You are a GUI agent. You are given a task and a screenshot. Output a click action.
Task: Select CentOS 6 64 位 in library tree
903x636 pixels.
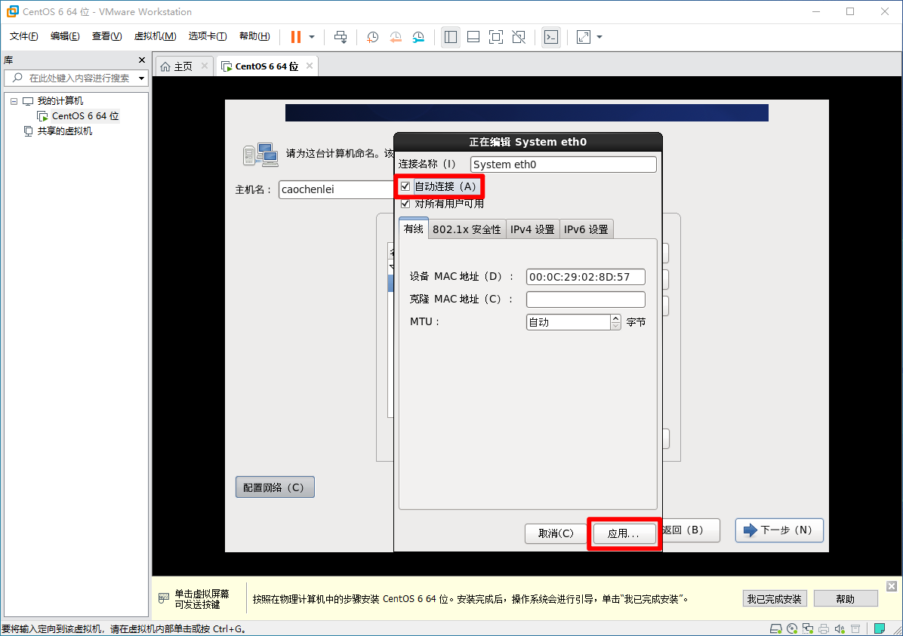click(85, 115)
